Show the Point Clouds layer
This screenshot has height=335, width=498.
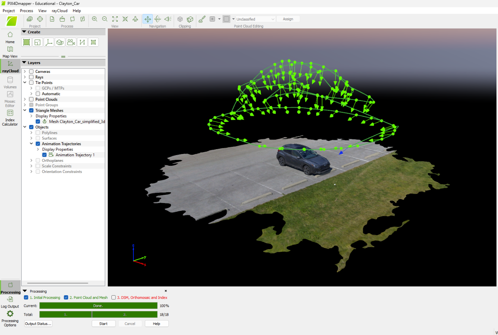(31, 99)
